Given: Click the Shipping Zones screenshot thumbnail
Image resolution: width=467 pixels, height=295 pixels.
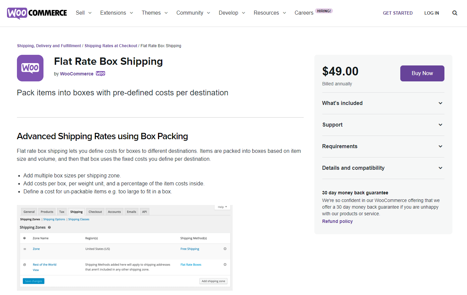Looking at the screenshot, I should pos(125,247).
